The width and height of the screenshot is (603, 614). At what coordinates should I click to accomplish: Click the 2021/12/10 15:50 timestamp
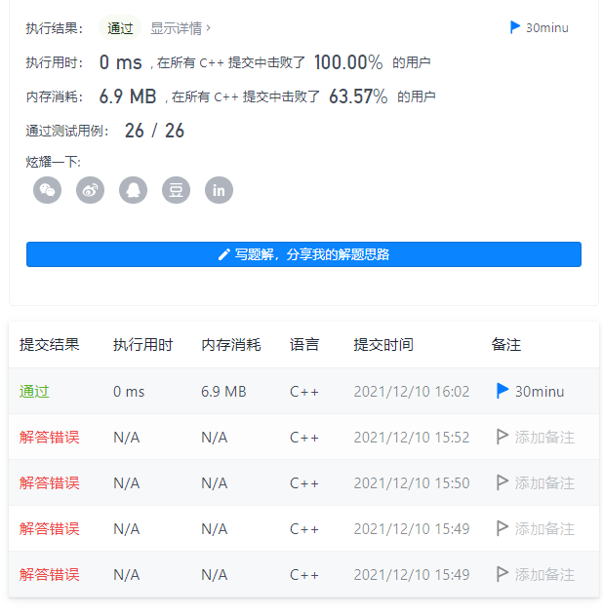coord(412,482)
